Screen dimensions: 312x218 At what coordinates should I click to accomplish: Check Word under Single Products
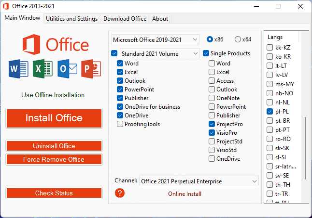[x=212, y=64]
